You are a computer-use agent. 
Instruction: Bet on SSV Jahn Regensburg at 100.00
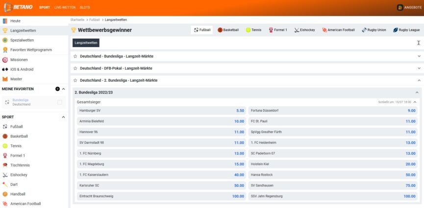pyautogui.click(x=333, y=196)
